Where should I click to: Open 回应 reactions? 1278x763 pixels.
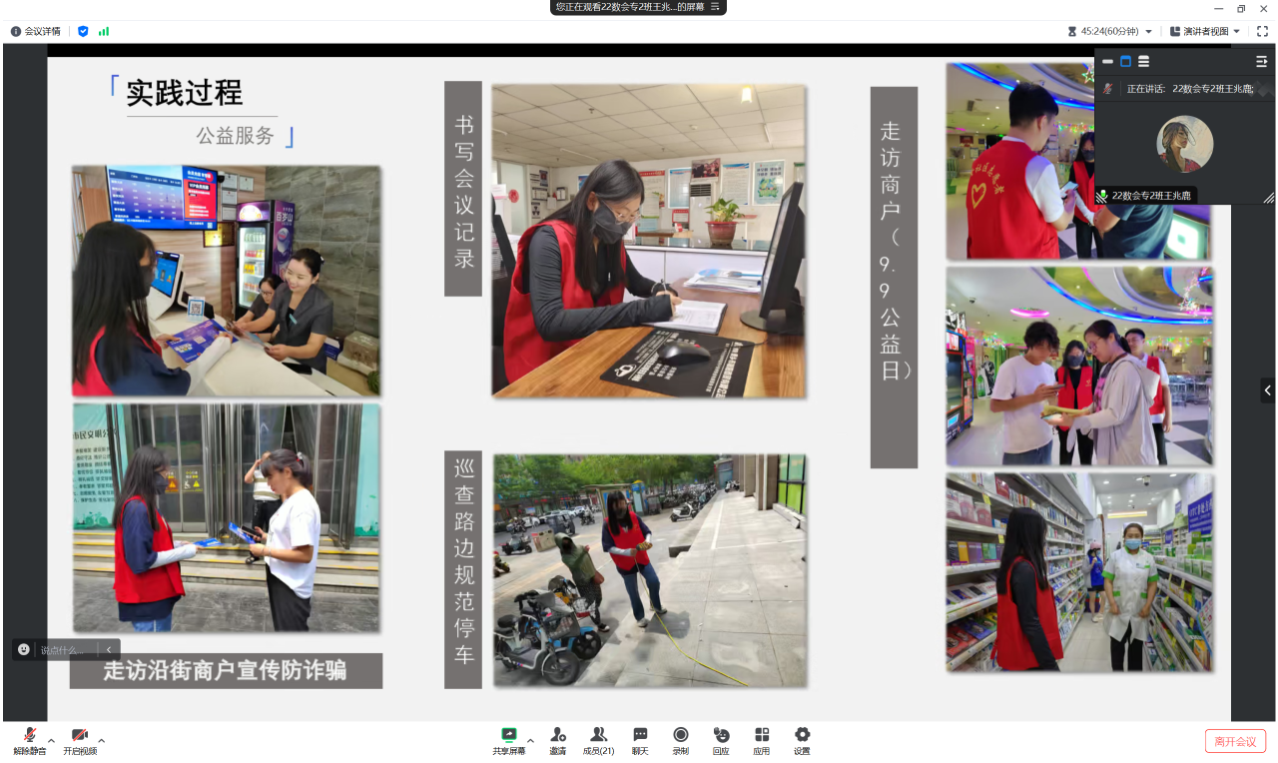coord(721,740)
